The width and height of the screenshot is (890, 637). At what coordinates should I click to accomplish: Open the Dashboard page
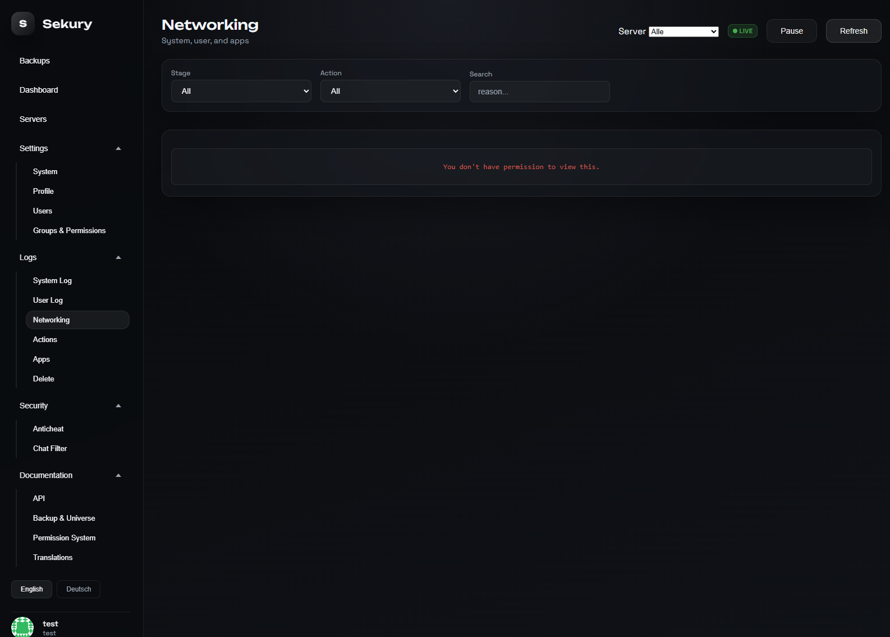click(x=39, y=90)
